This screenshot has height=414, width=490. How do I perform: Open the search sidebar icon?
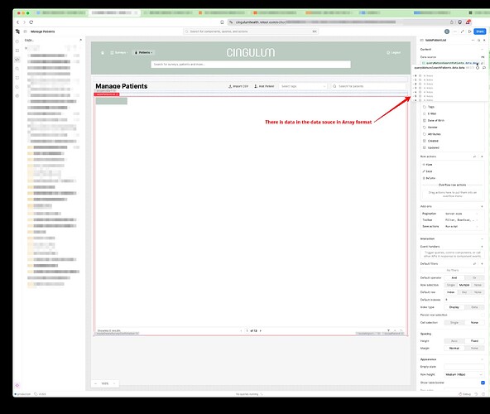point(17,69)
